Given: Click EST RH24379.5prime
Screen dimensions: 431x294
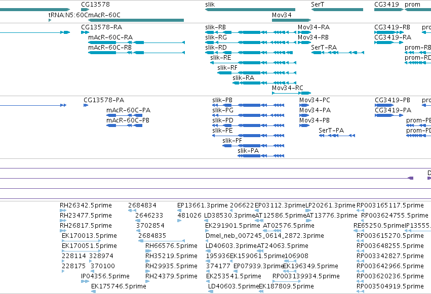Looking at the screenshot, I should pos(147,281).
